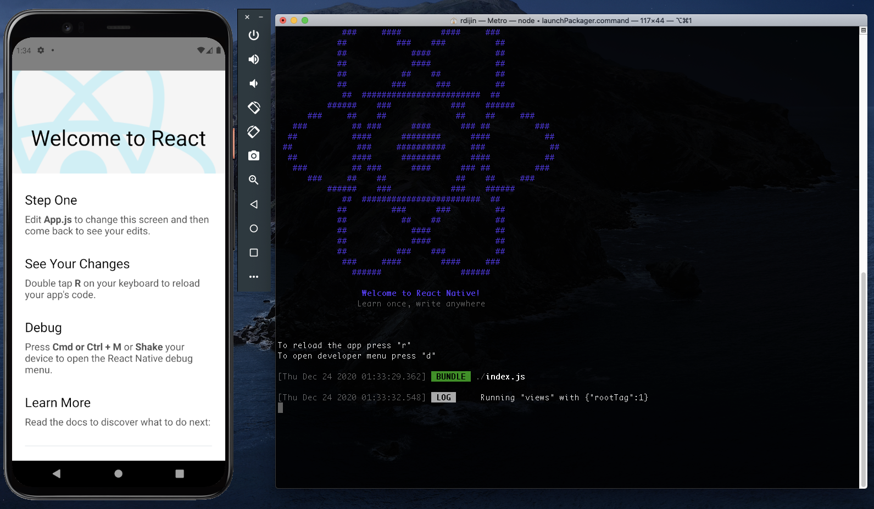Activate the emulator zoom magnifier icon

[254, 180]
